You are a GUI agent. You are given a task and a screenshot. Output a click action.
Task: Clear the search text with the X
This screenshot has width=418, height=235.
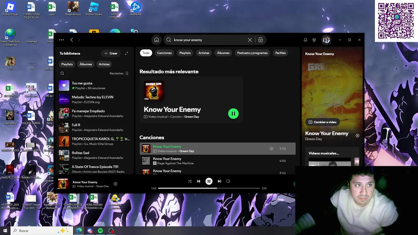[x=250, y=40]
